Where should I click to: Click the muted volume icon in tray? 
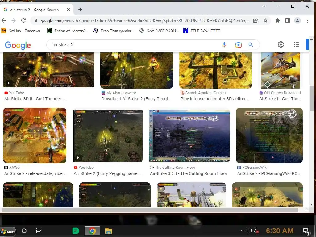pyautogui.click(x=256, y=231)
